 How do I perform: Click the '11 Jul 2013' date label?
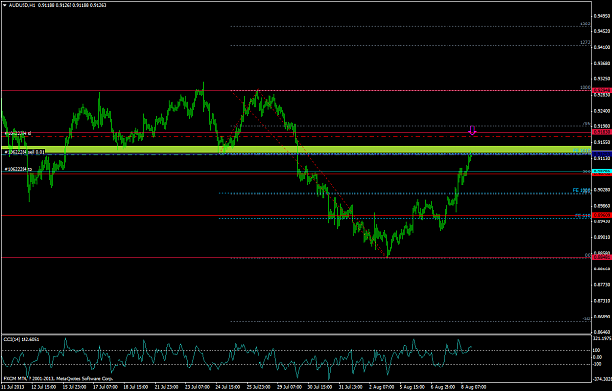pos(12,387)
